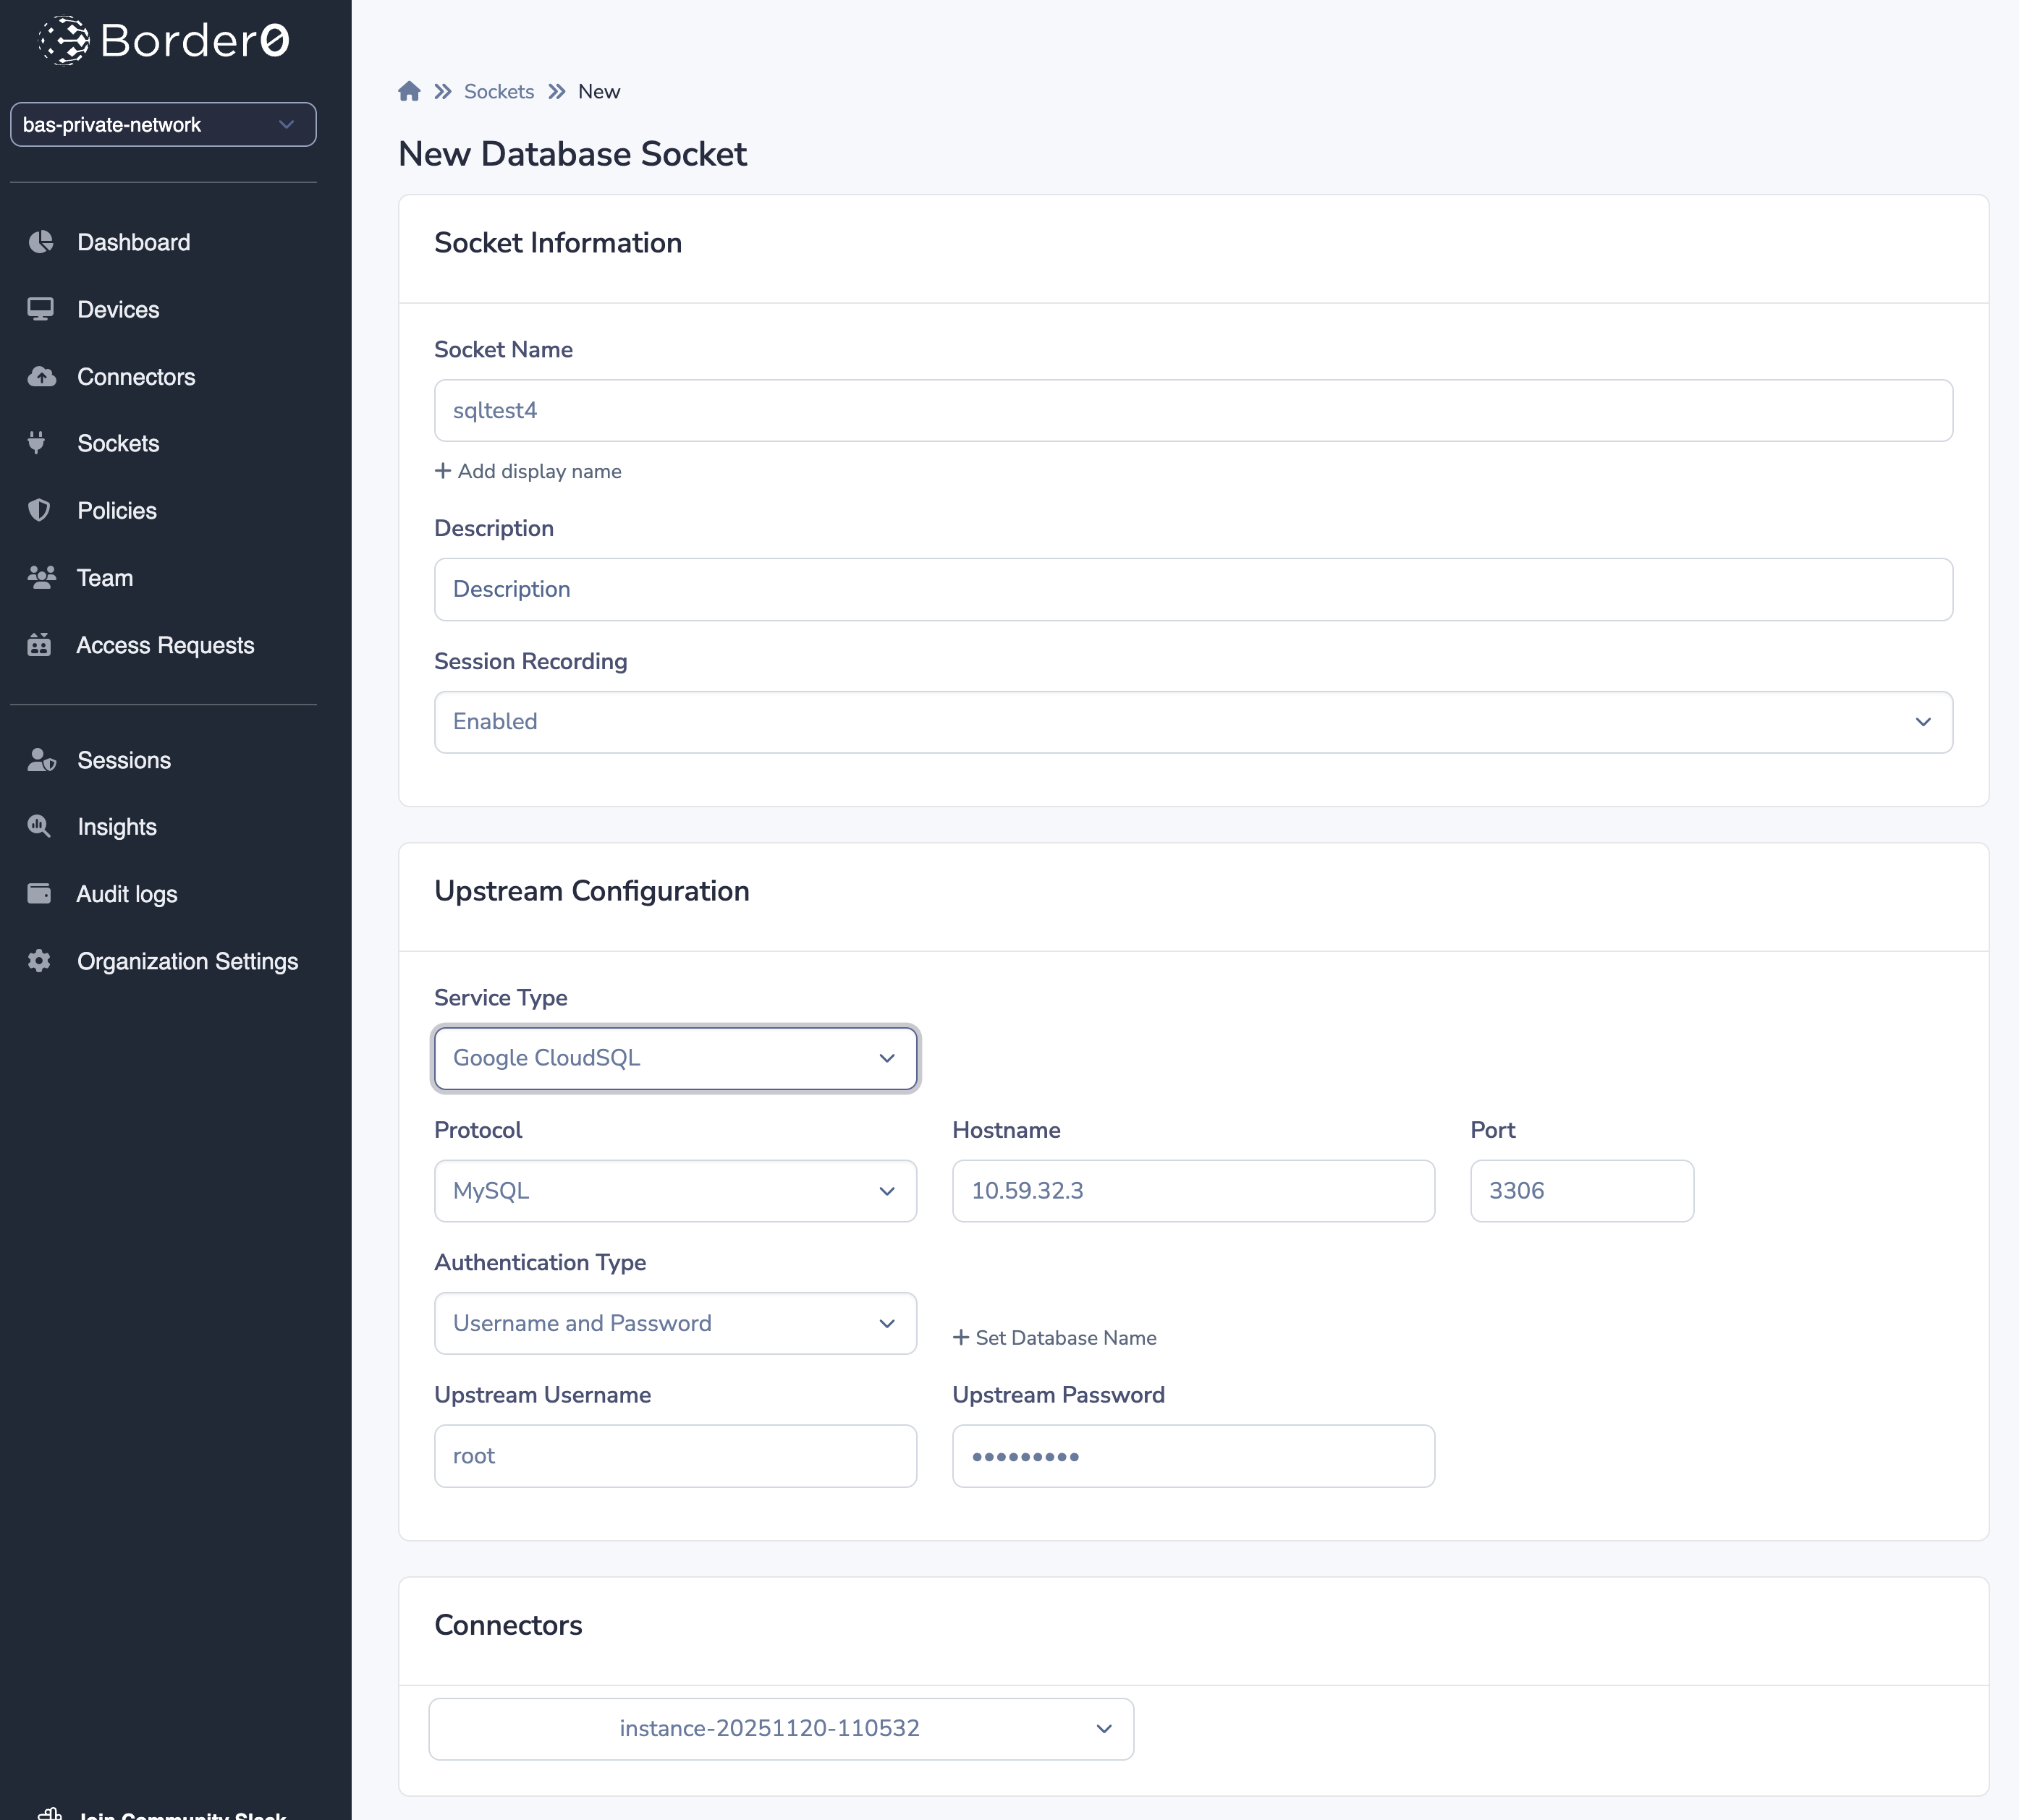Image resolution: width=2019 pixels, height=1820 pixels.
Task: Click the Dashboard pie chart icon
Action: [x=40, y=242]
